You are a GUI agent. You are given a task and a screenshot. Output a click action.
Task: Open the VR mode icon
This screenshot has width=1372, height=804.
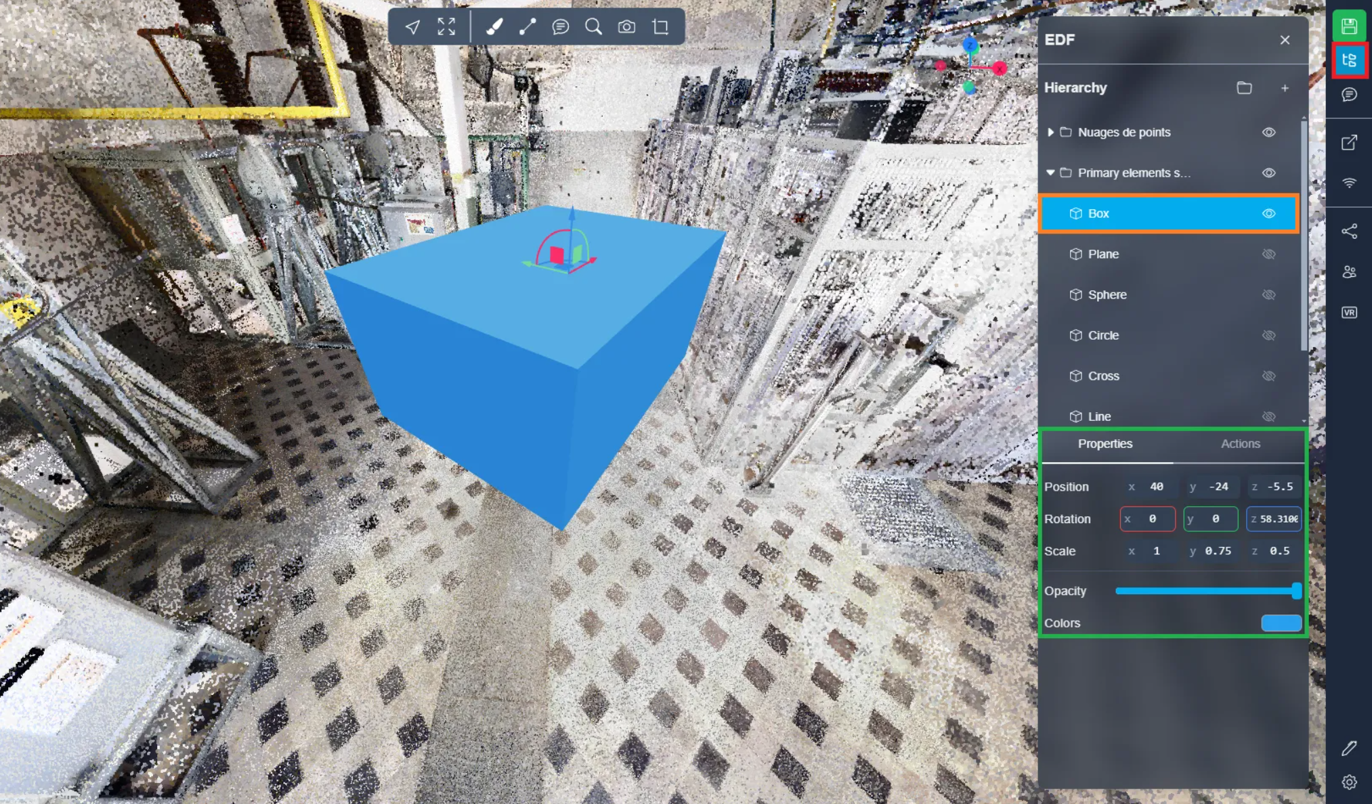tap(1349, 313)
